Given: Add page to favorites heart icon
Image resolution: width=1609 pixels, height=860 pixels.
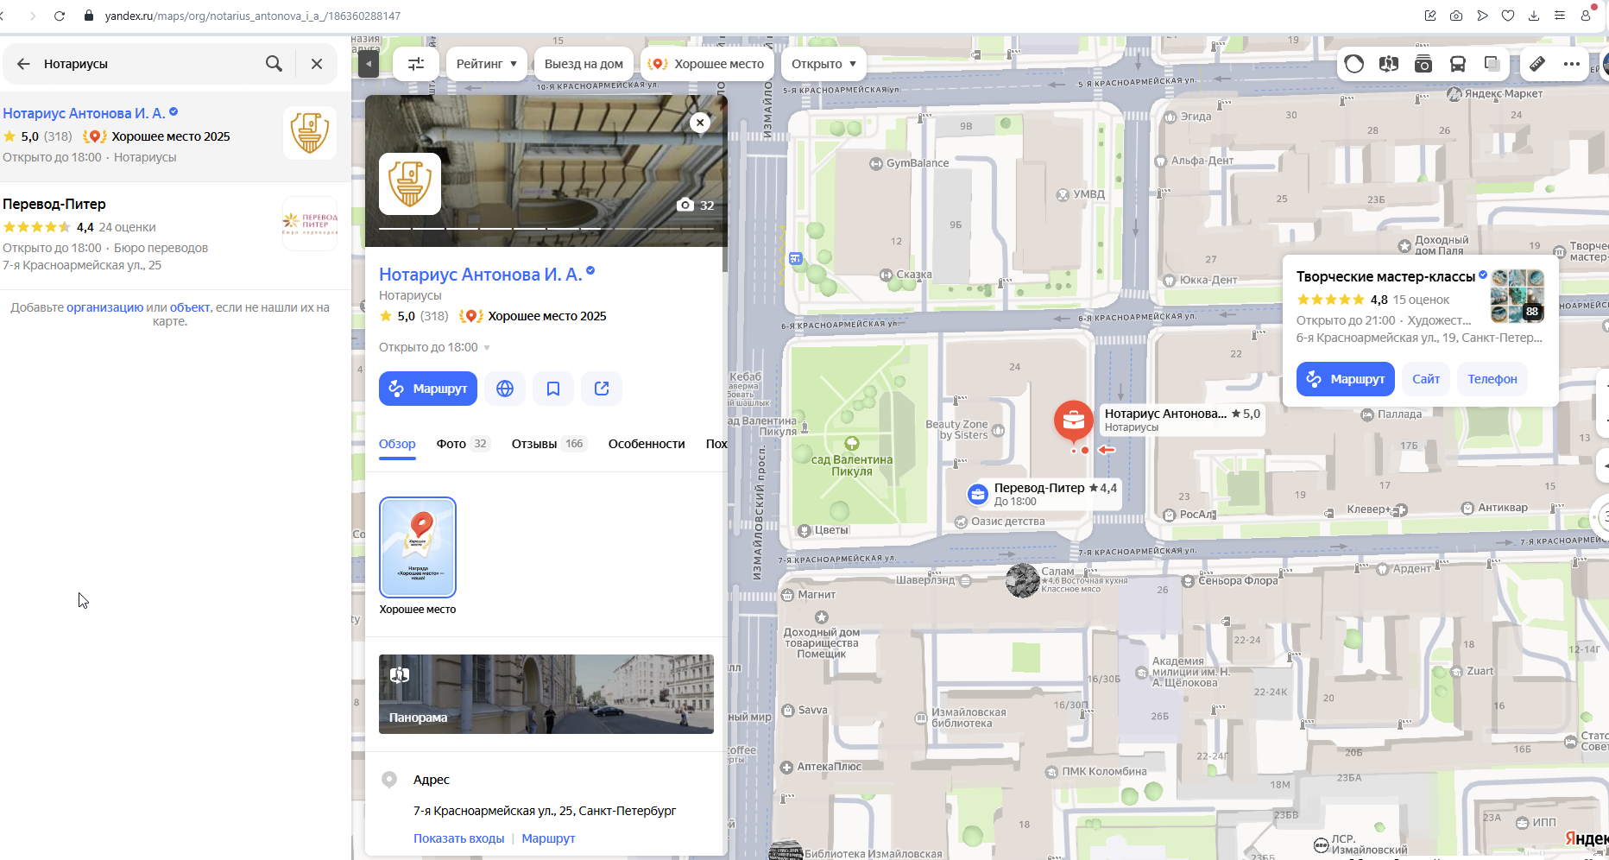Looking at the screenshot, I should (1508, 16).
